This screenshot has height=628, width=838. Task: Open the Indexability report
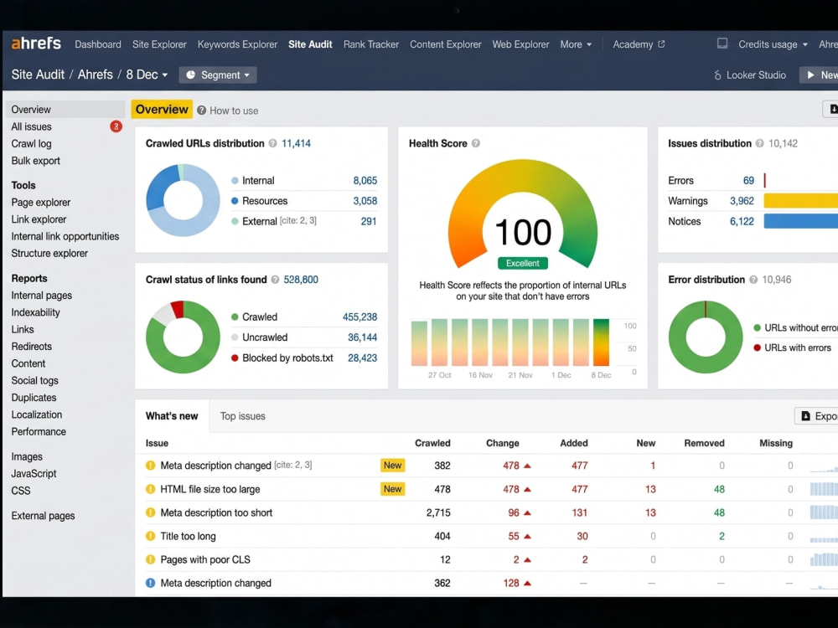pyautogui.click(x=35, y=312)
